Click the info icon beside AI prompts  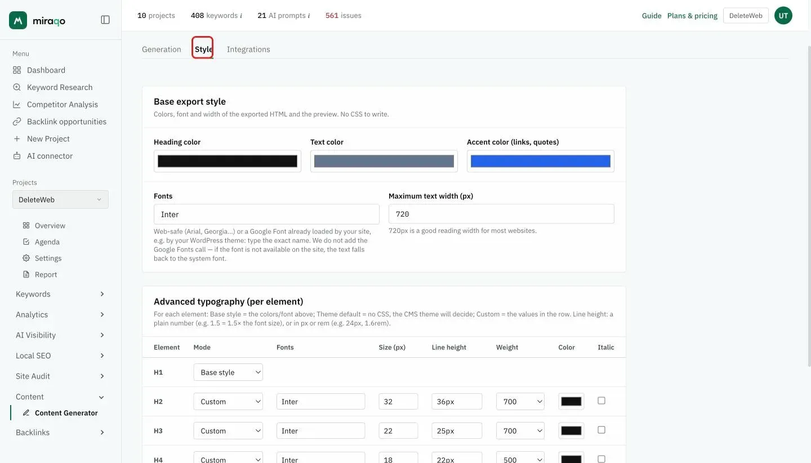click(x=309, y=16)
